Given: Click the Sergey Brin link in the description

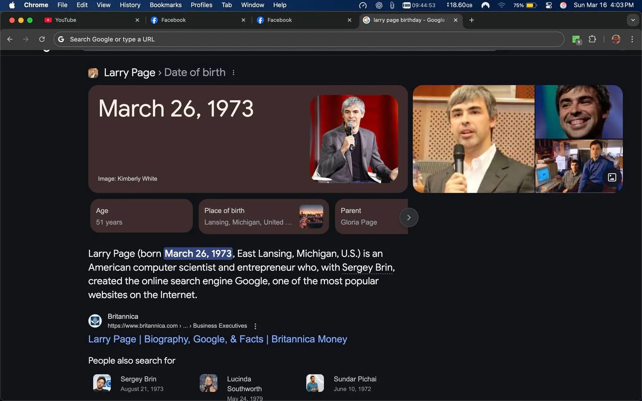Looking at the screenshot, I should pos(367,267).
